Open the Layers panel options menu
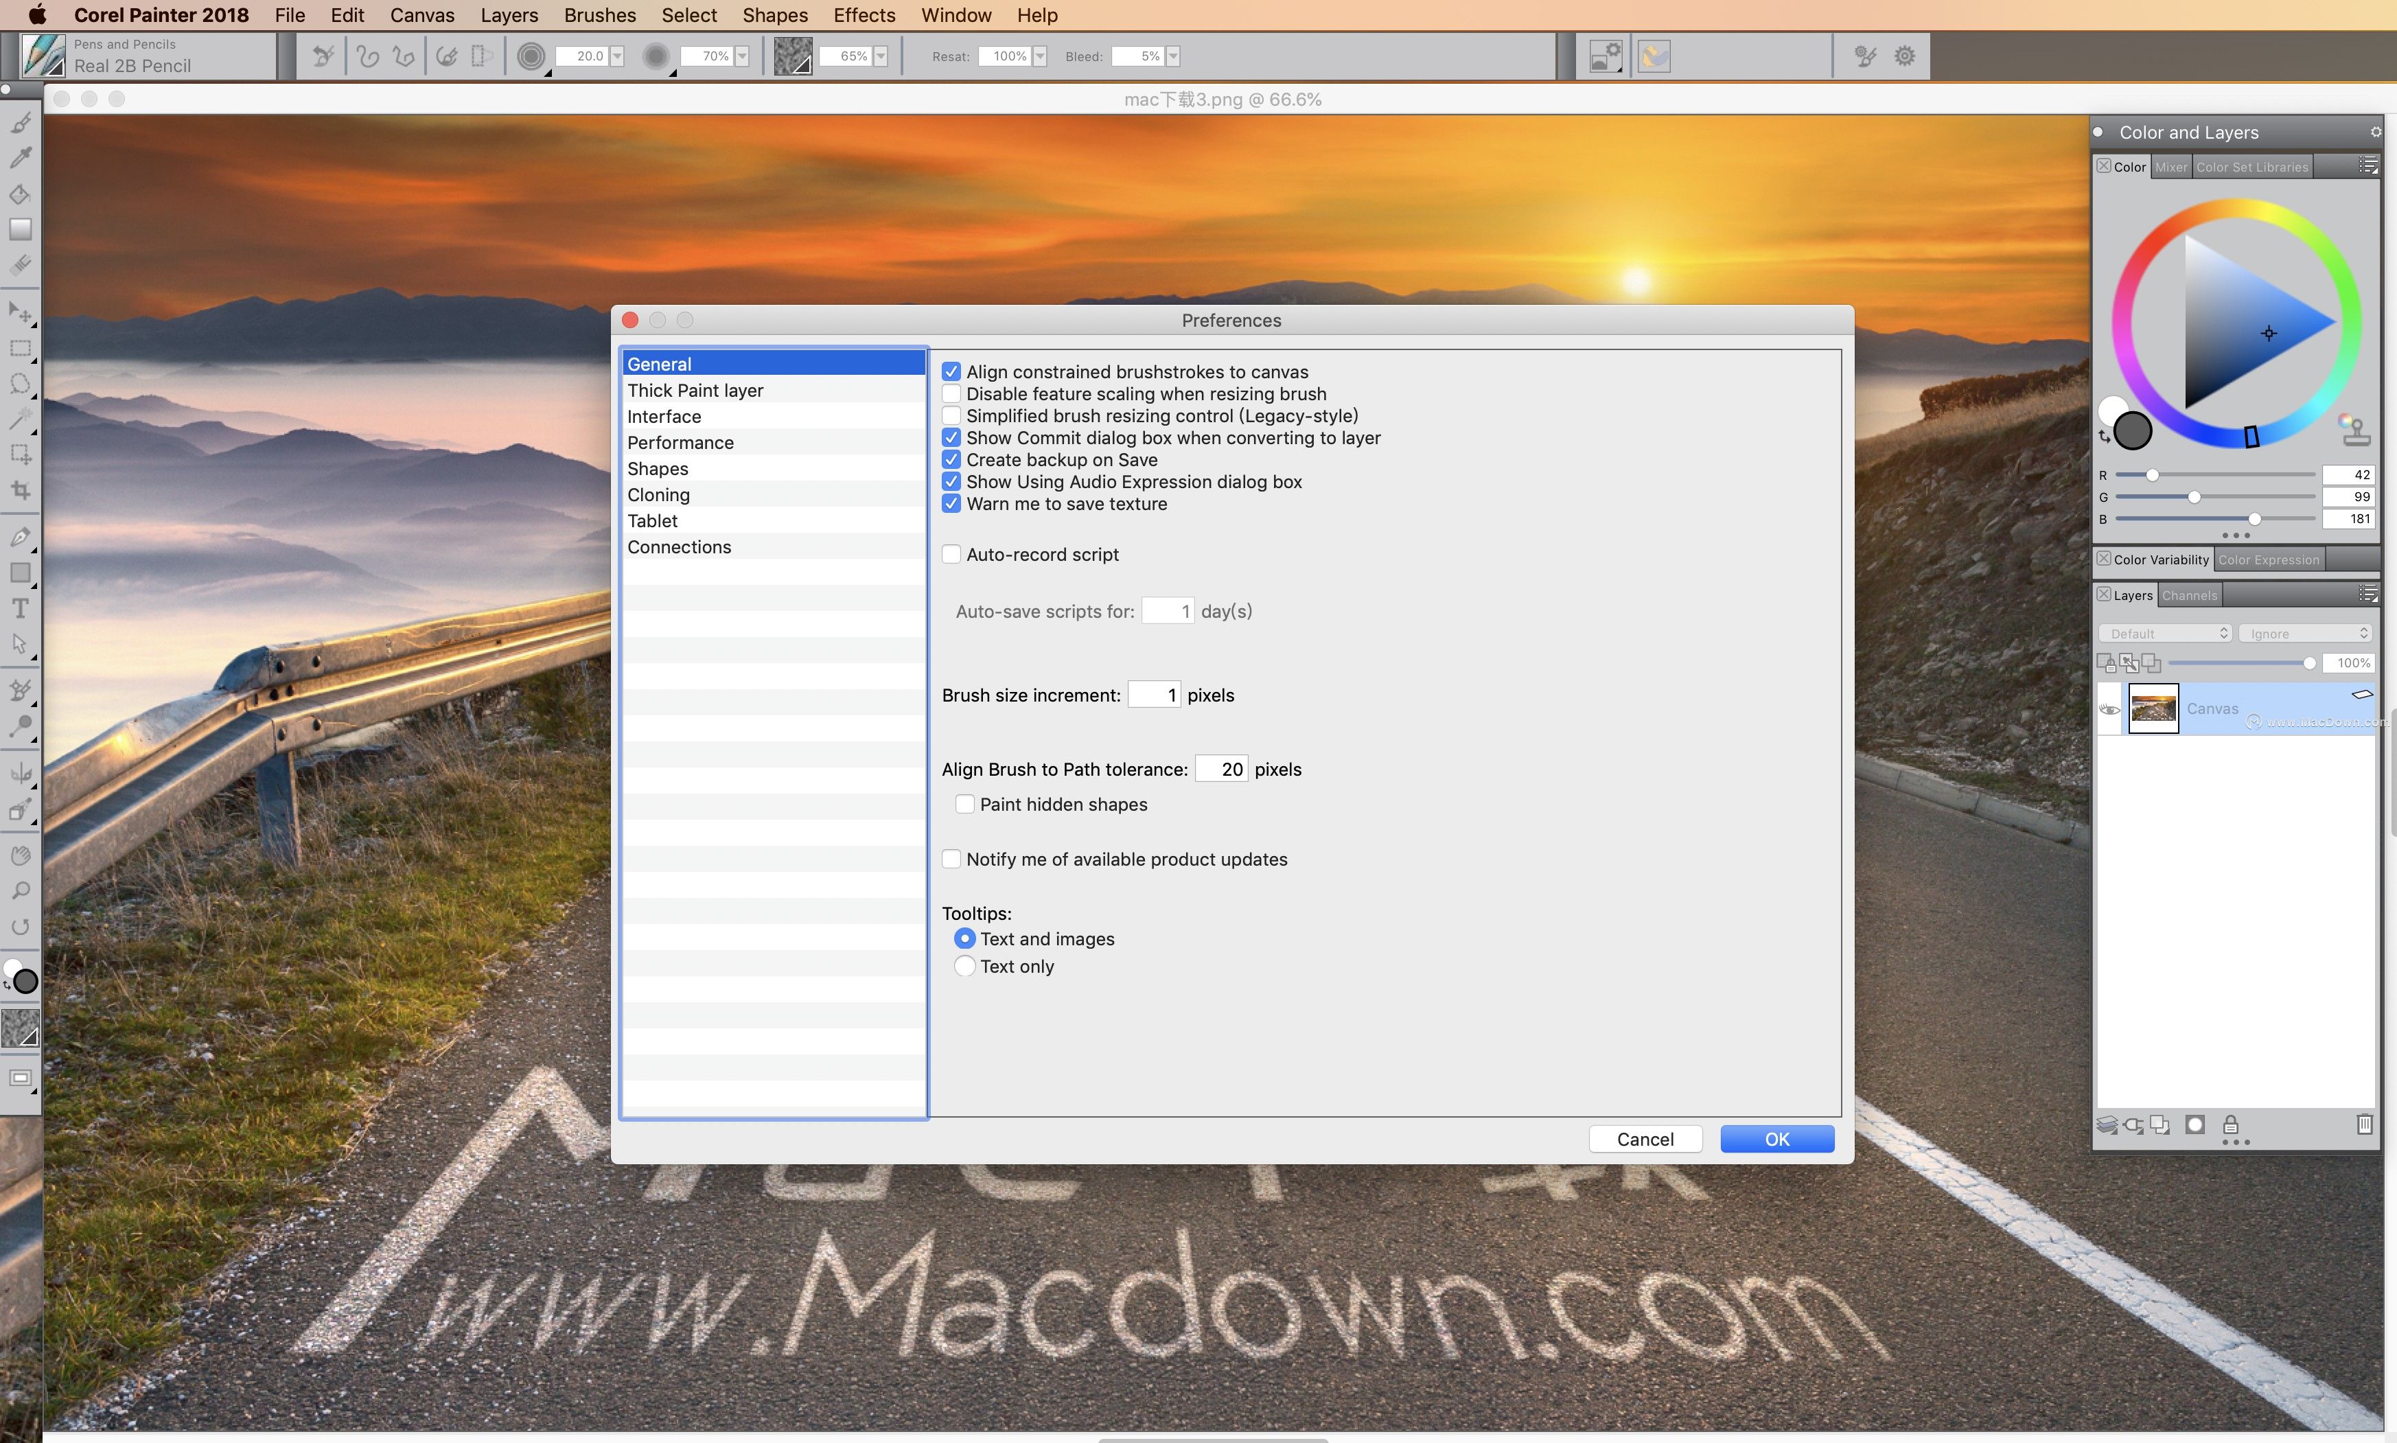Viewport: 2397px width, 1443px height. tap(2368, 594)
